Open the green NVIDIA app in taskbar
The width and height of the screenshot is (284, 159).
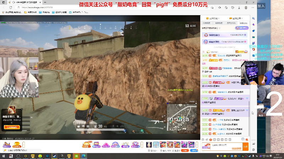[x=76, y=156]
